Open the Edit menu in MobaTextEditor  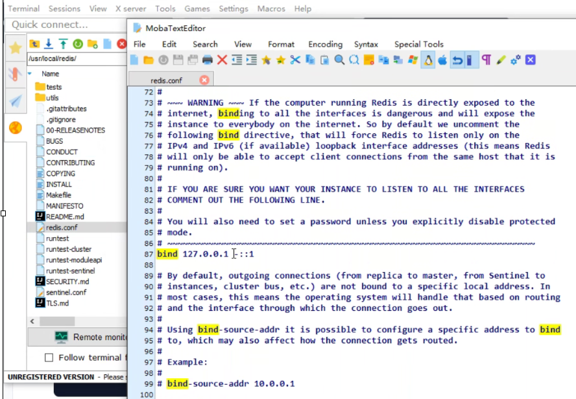169,45
